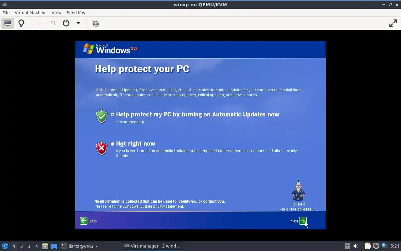Shut down the VM with the power icon
The image size is (401, 251).
pos(66,23)
